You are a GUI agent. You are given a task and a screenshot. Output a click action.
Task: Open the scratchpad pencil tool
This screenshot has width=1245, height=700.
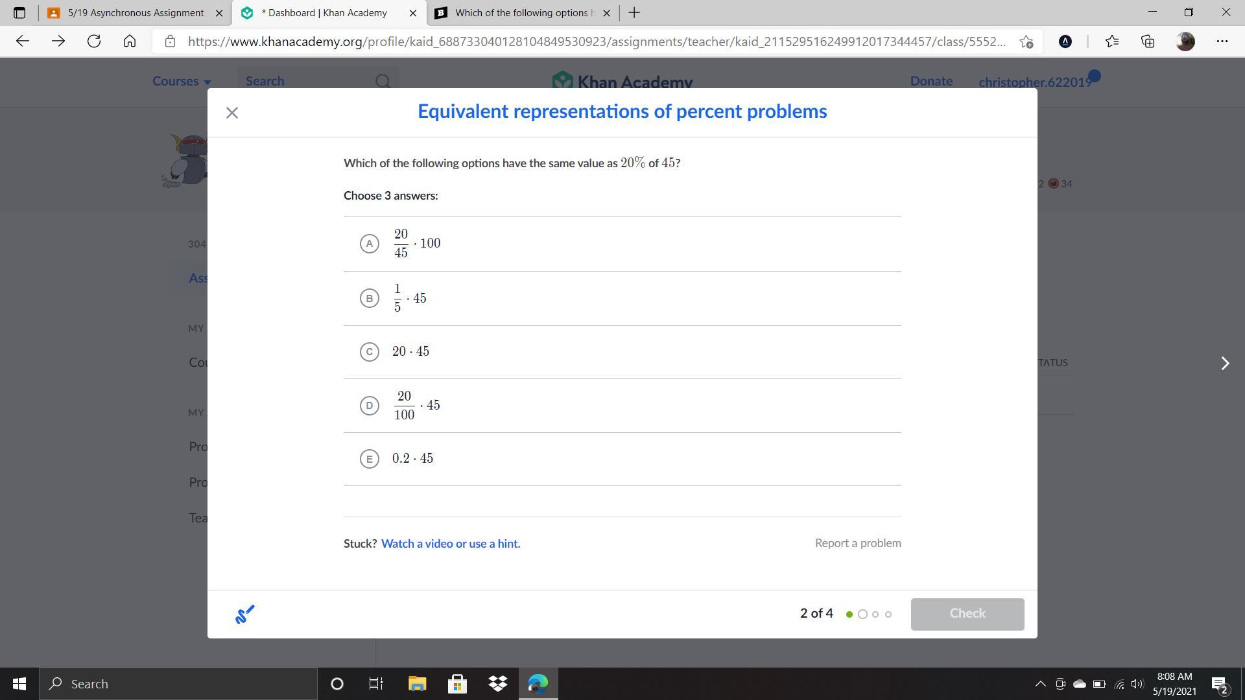244,614
